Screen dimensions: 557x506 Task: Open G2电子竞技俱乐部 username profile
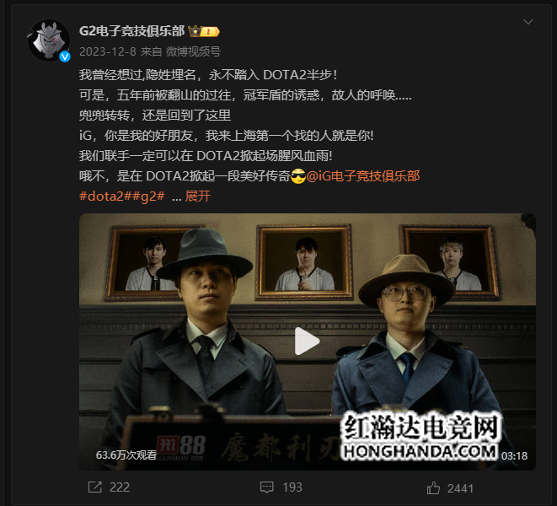click(x=132, y=31)
